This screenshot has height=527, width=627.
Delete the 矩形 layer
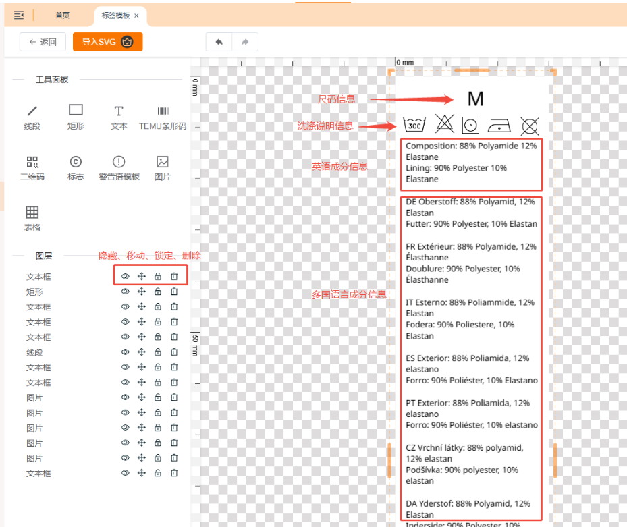pyautogui.click(x=174, y=292)
